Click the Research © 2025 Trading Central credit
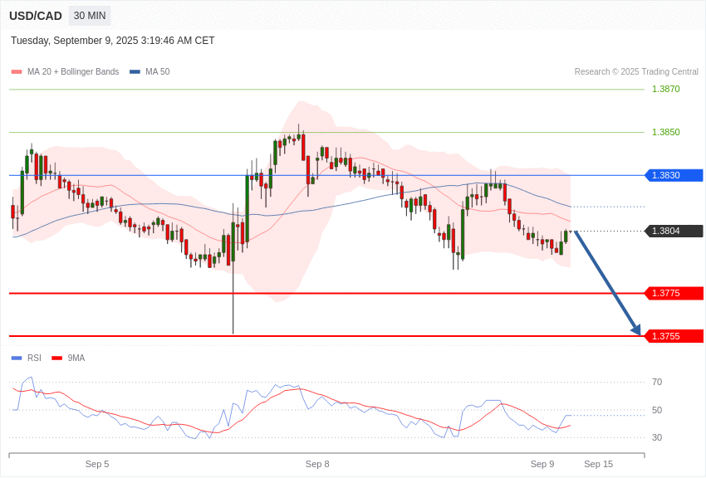Screen dimensions: 706x478 coord(636,72)
